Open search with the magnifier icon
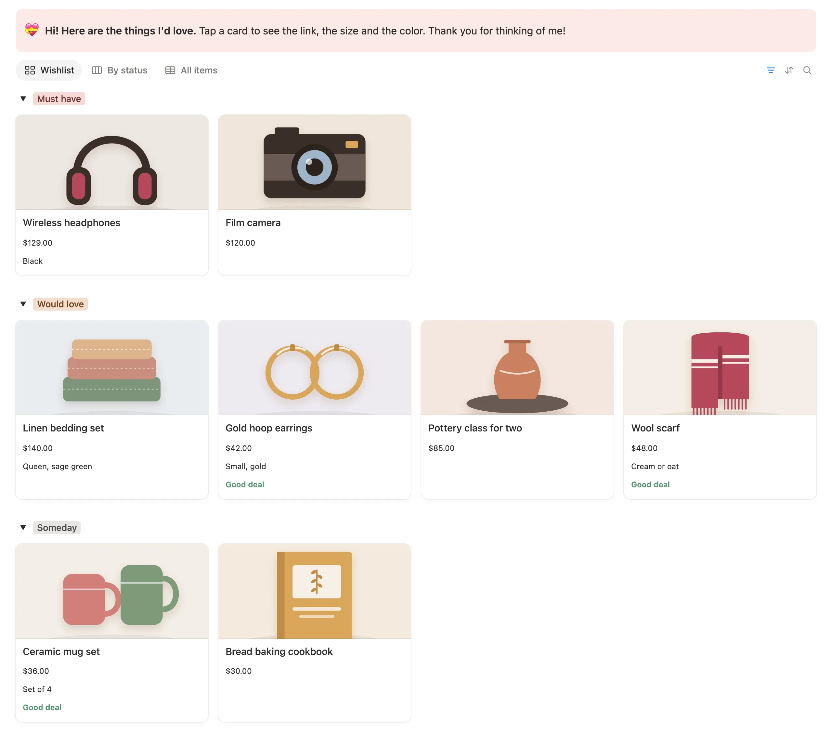832x731 pixels. tap(807, 71)
